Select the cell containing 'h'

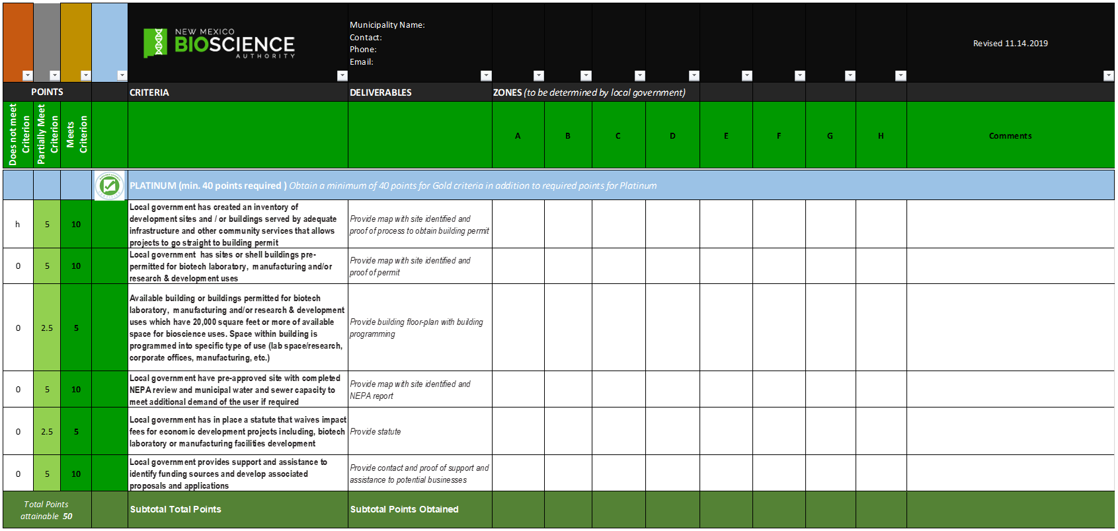pos(18,225)
